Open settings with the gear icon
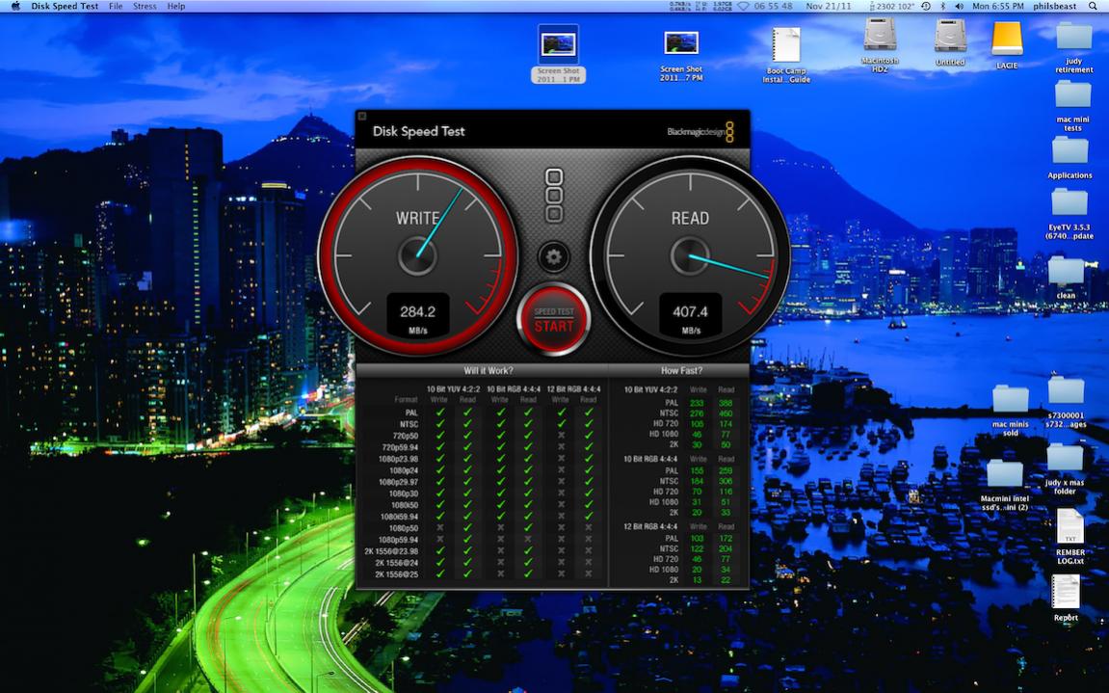This screenshot has height=693, width=1109. 554,257
